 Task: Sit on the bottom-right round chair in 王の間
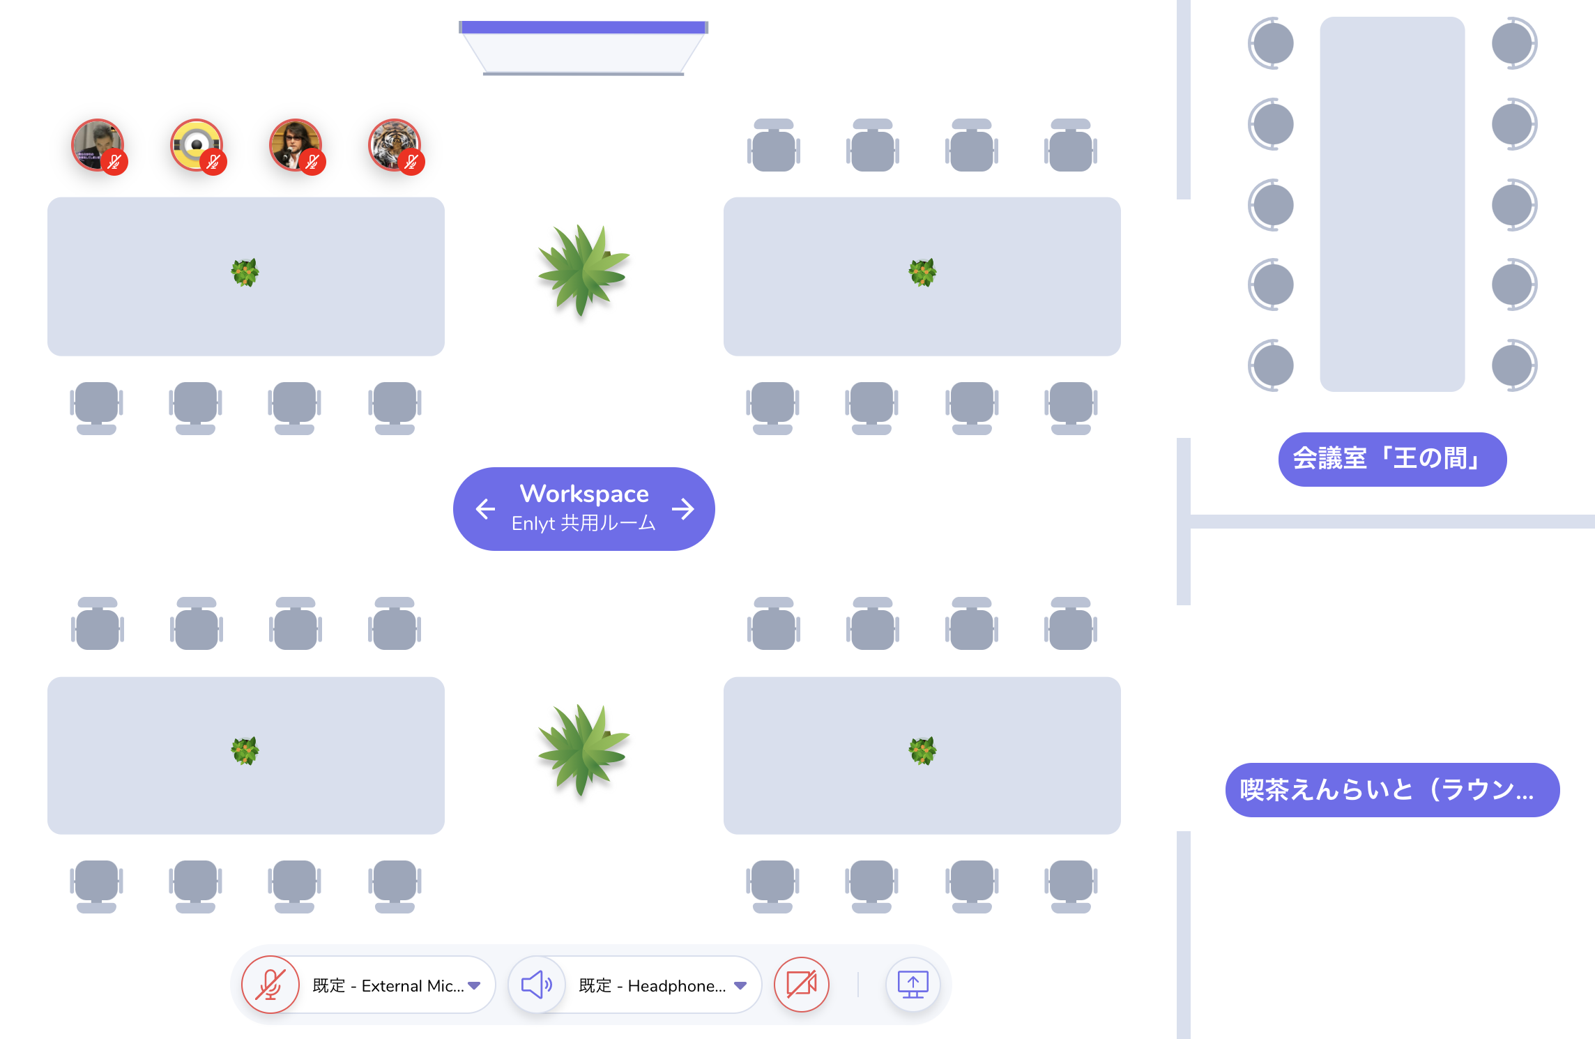click(x=1514, y=365)
